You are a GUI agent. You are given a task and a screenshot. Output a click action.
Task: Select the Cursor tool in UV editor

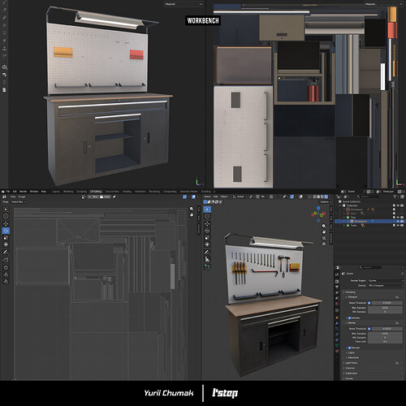[6, 216]
